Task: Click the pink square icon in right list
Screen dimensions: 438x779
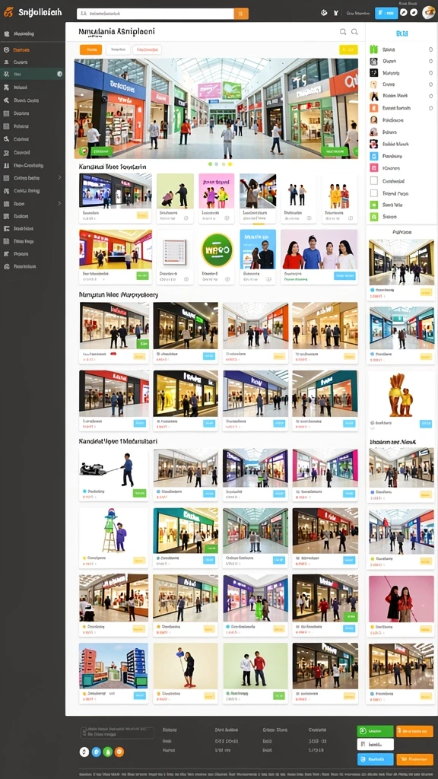Action: [x=374, y=168]
